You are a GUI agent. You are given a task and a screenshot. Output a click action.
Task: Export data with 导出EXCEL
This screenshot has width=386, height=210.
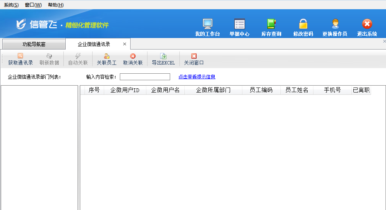163,59
